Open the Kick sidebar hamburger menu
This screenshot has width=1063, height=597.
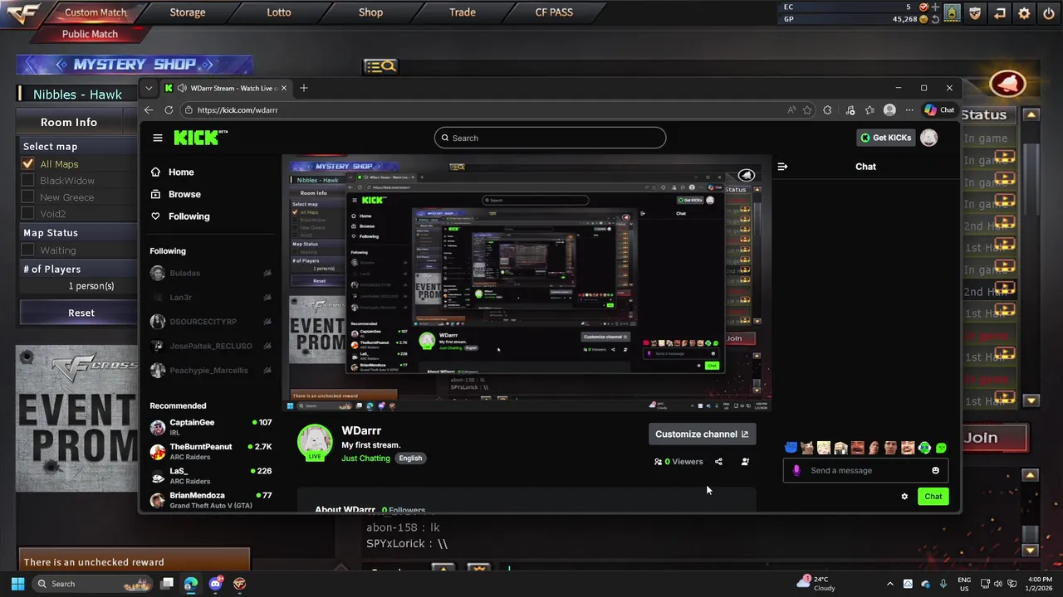158,138
